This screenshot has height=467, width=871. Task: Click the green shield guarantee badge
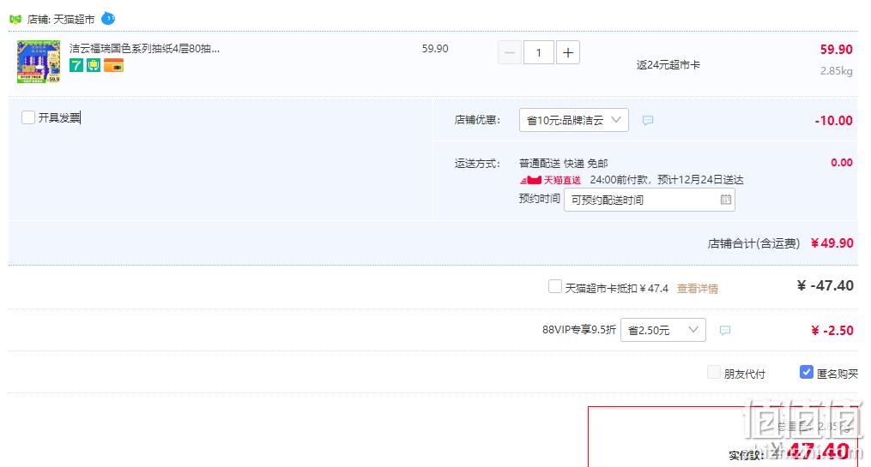pyautogui.click(x=94, y=65)
